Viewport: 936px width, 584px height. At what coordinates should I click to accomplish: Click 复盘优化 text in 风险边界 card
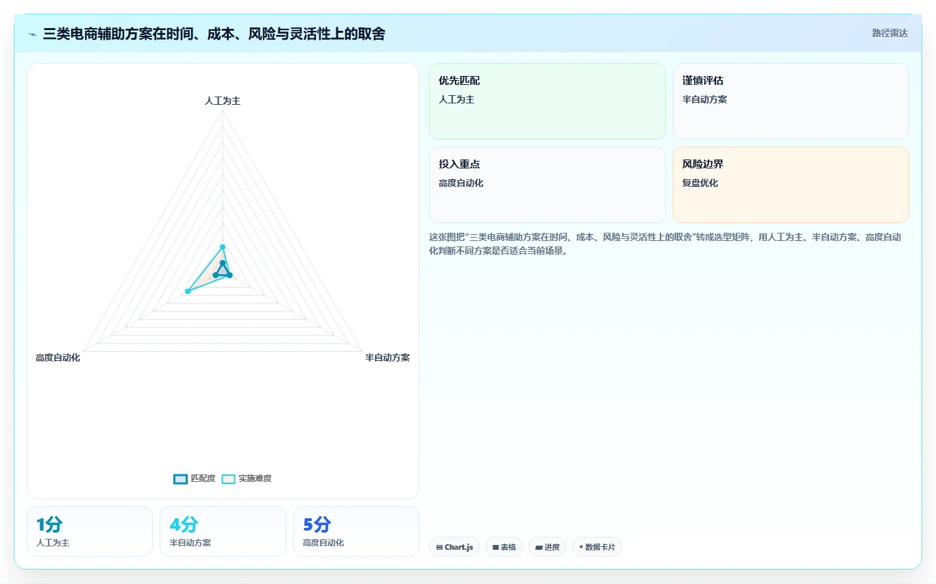tap(700, 183)
